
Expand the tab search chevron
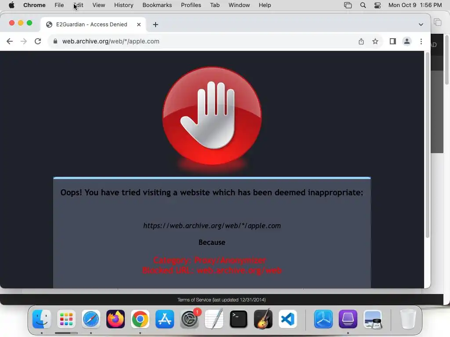[421, 25]
